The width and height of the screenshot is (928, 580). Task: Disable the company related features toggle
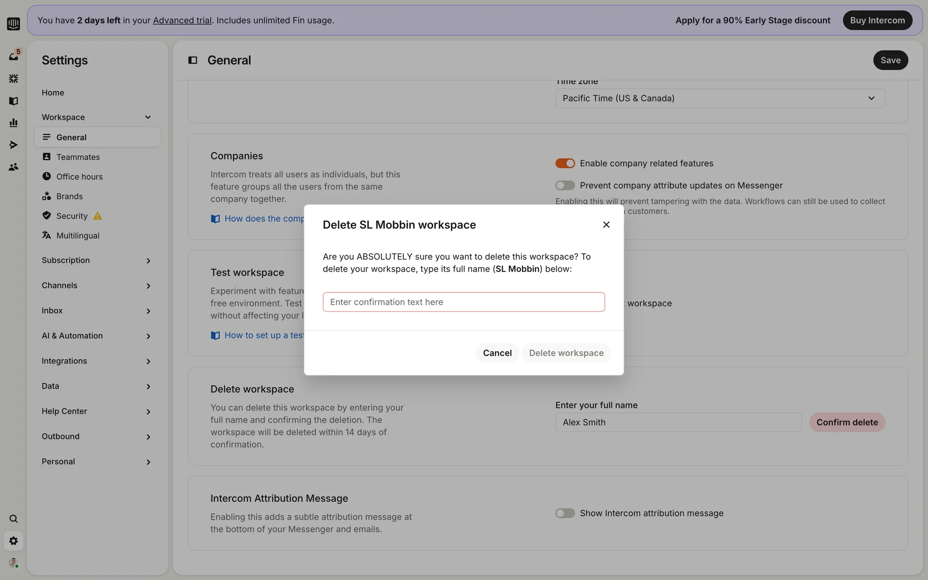pos(565,163)
